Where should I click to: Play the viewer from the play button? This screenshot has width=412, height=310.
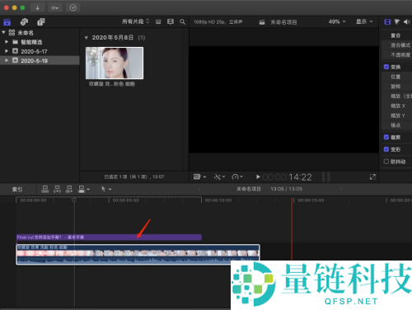258,176
